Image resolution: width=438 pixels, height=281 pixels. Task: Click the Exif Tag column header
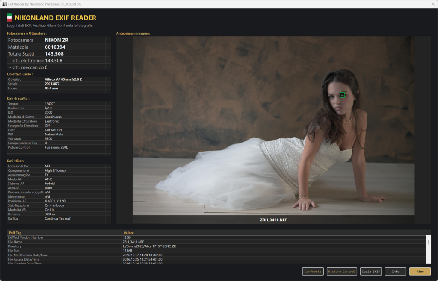coord(15,233)
